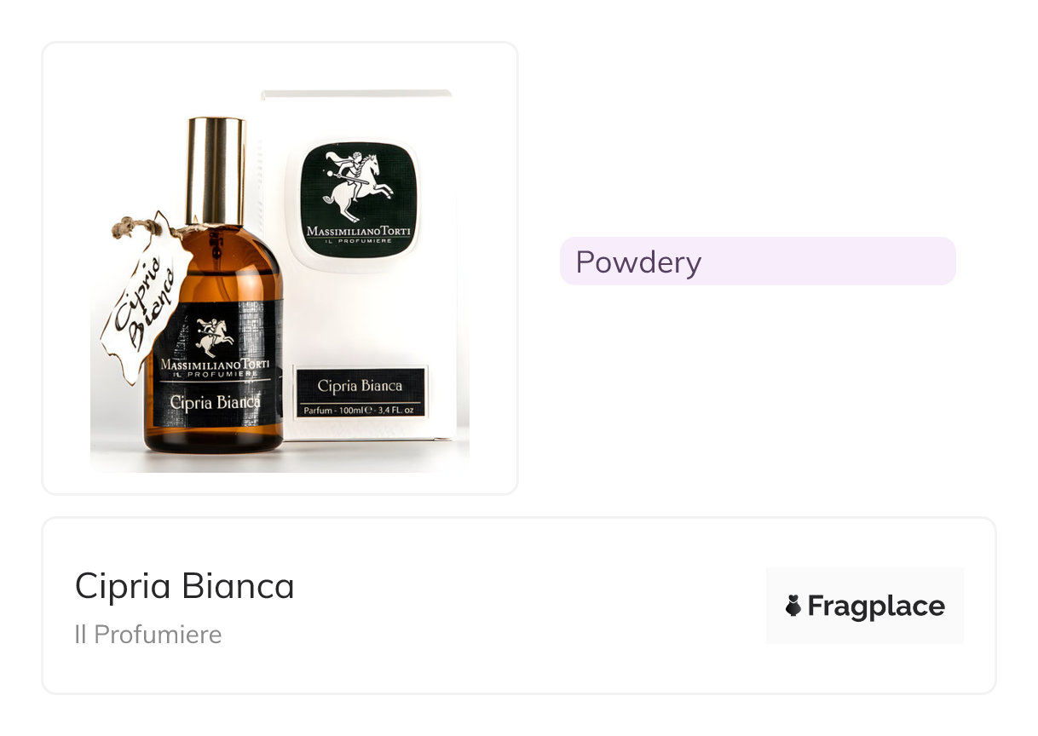Open the Cipria Bianca product title

(185, 586)
